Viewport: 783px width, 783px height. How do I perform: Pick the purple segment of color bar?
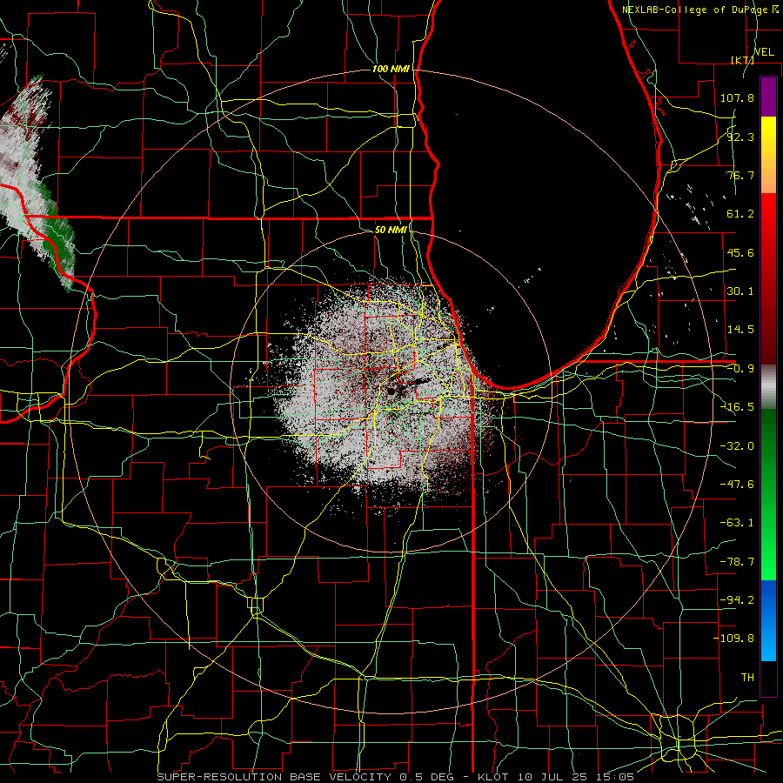(x=768, y=97)
